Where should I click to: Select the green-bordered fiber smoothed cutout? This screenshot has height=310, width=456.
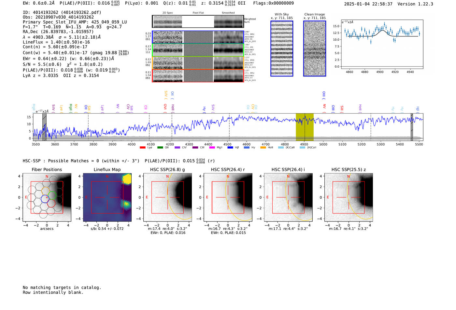point(228,50)
